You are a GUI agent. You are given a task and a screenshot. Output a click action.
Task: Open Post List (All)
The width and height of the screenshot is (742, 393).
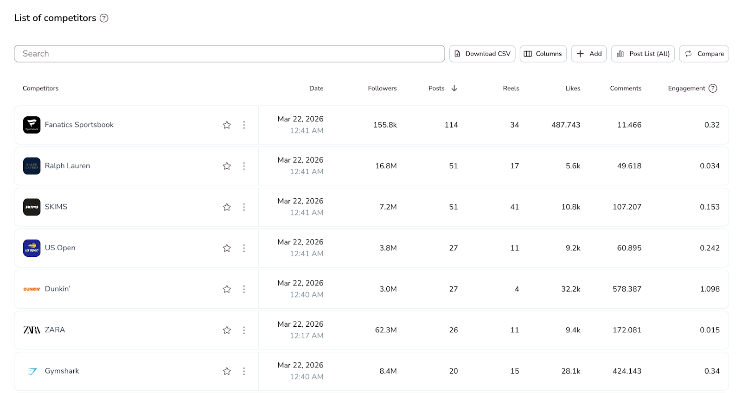coord(643,54)
